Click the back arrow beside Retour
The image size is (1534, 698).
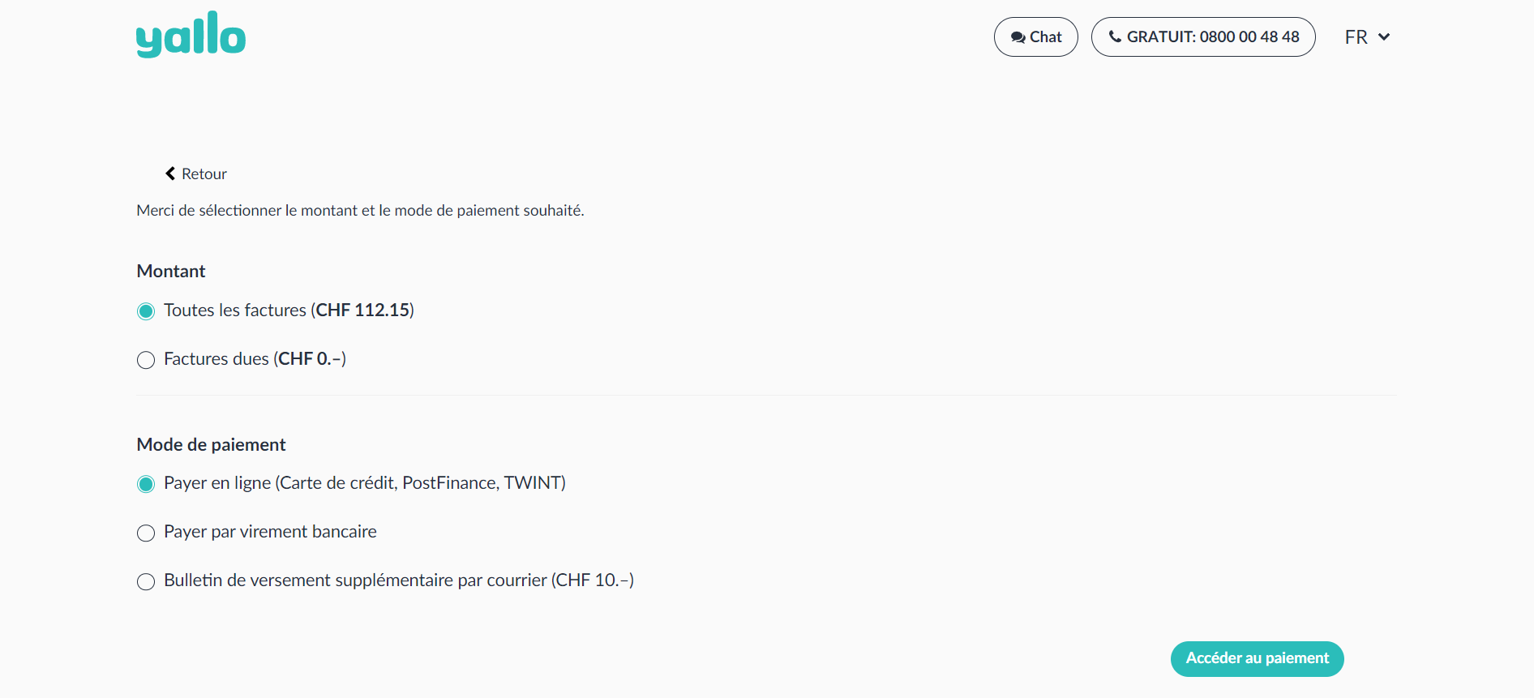click(x=170, y=173)
